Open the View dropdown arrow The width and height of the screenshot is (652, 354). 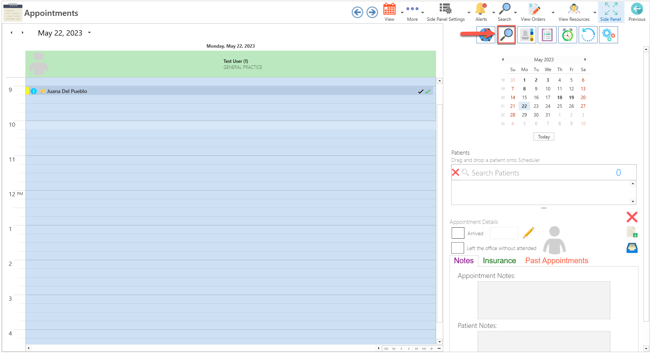point(402,12)
